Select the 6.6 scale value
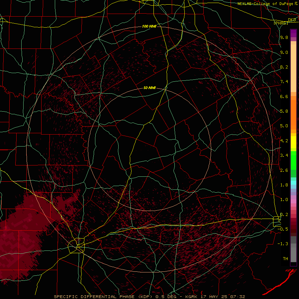This screenshot has width=299, height=299. [x=284, y=96]
